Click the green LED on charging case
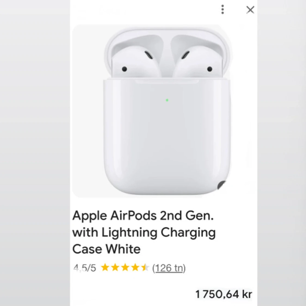Screen dimensions: 306x306 coord(167,100)
